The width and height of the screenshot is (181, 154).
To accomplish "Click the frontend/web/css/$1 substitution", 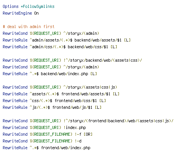I will tap(76, 101).
